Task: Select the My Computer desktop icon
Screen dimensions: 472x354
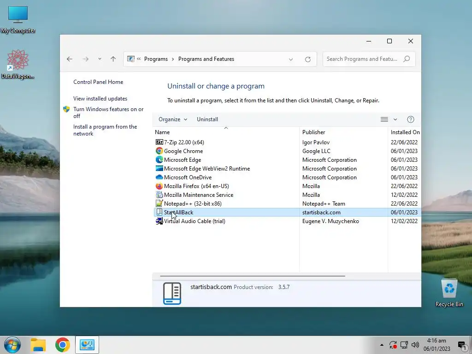Action: (x=18, y=19)
